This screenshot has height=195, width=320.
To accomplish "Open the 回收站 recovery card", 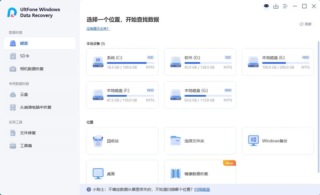I will [122, 141].
